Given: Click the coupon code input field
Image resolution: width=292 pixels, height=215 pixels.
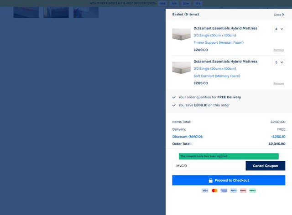Looking at the screenshot, I should pyautogui.click(x=207, y=166).
